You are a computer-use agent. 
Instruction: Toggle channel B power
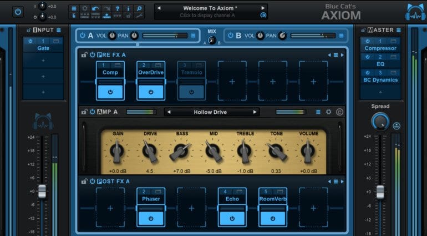pos(230,36)
